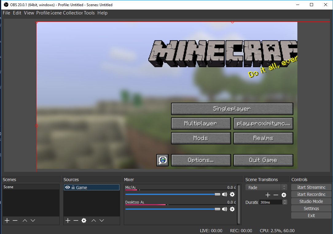This screenshot has height=234, width=333.
Task: Click the OBS logo in title bar
Action: coord(6,5)
